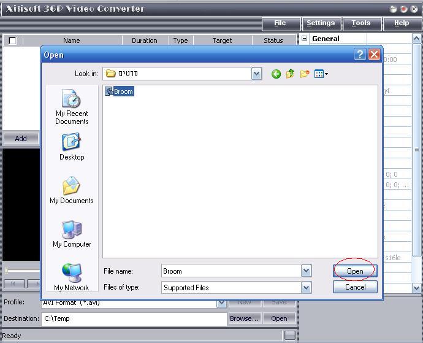Open the Tools menu
The image size is (423, 343).
pos(360,23)
